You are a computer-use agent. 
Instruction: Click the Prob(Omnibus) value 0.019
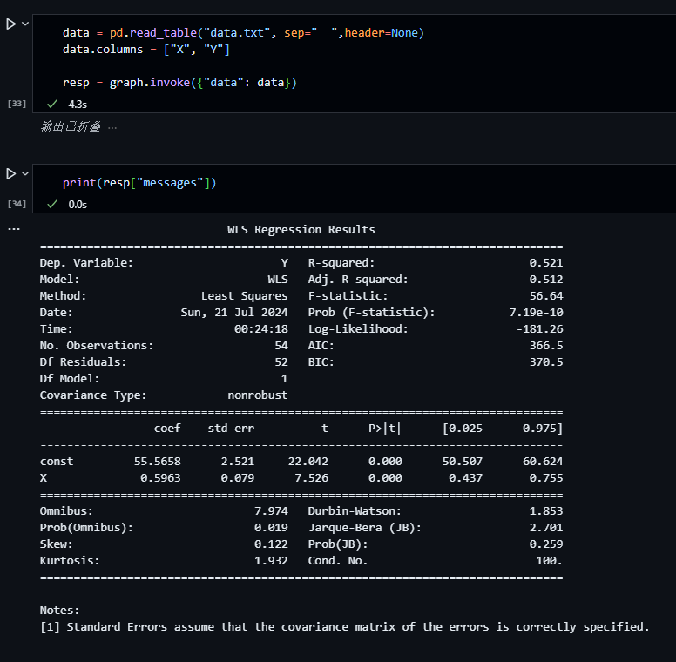click(271, 528)
